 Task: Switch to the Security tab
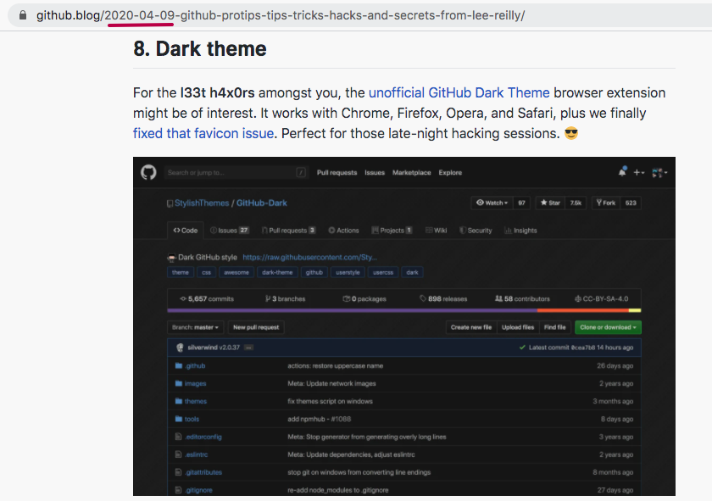point(476,231)
